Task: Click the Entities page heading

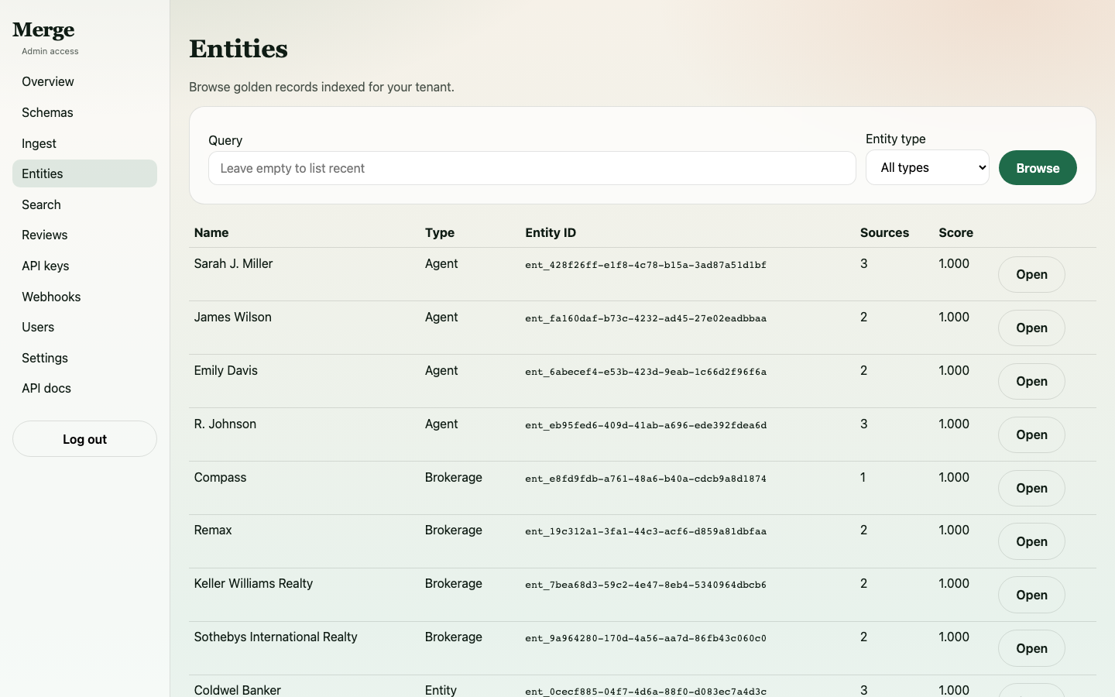Action: click(x=238, y=49)
